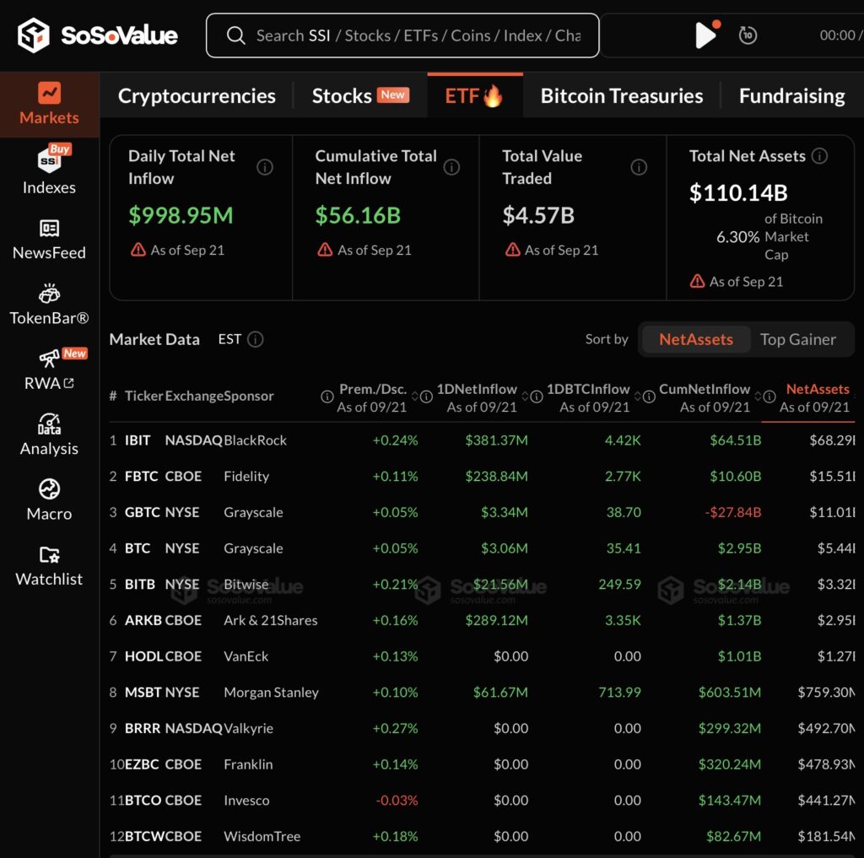The width and height of the screenshot is (864, 858).
Task: Show info for Total Net Assets
Action: coord(819,156)
